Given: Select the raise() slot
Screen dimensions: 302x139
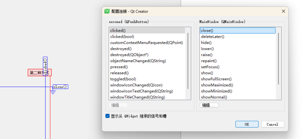Looking at the screenshot, I should (238, 55).
